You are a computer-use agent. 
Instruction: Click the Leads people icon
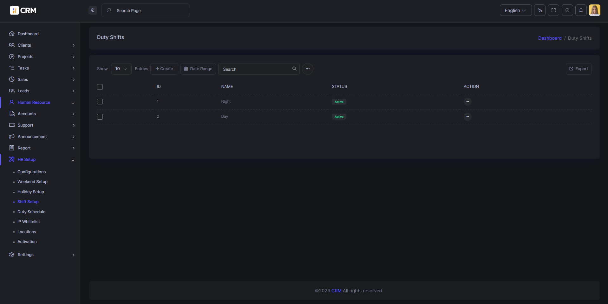point(12,91)
